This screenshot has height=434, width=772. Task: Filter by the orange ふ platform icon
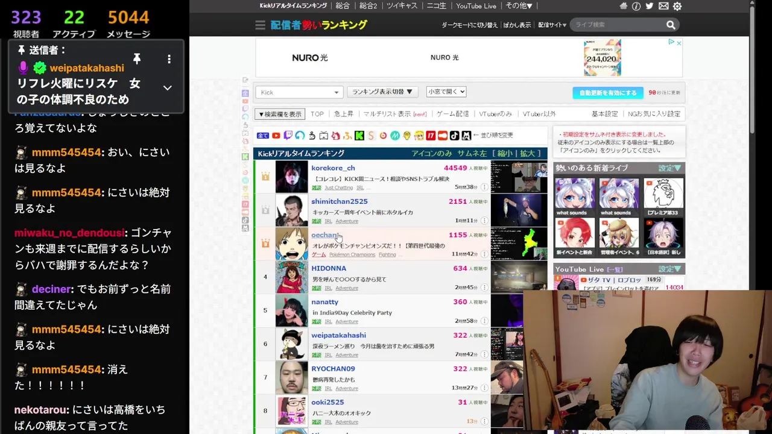pos(347,136)
